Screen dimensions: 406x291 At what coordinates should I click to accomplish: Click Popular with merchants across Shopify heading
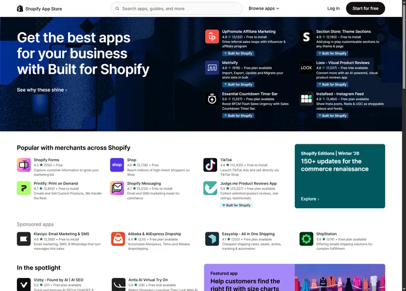(x=73, y=148)
